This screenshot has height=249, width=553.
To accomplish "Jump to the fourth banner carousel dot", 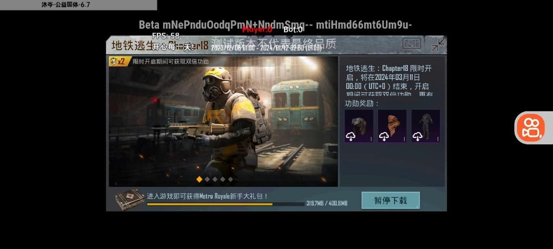I will pyautogui.click(x=223, y=179).
